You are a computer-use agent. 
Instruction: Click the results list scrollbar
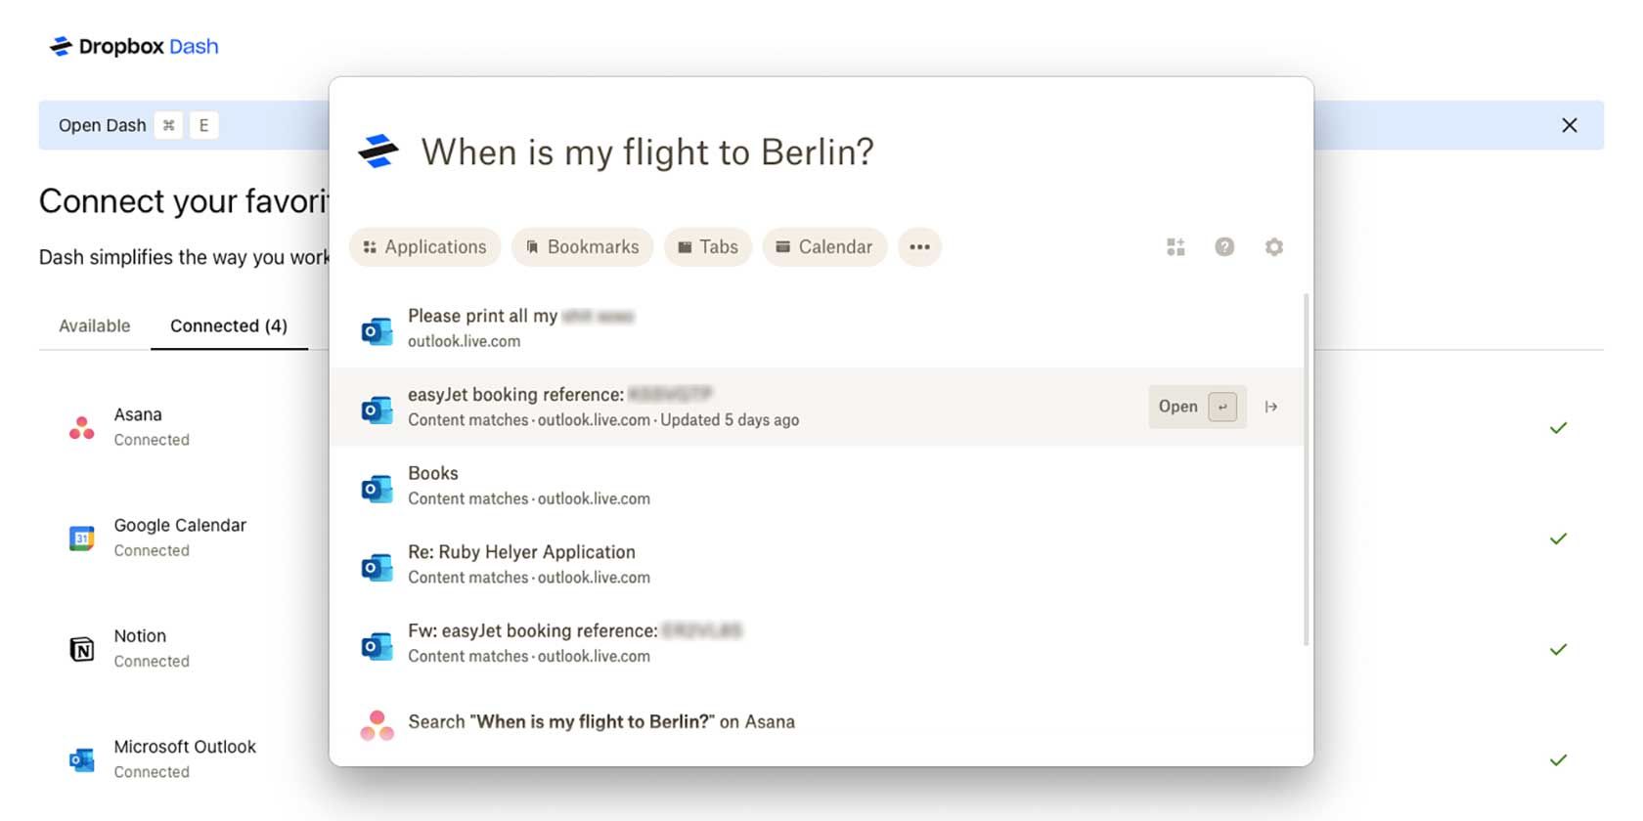[x=1307, y=469]
